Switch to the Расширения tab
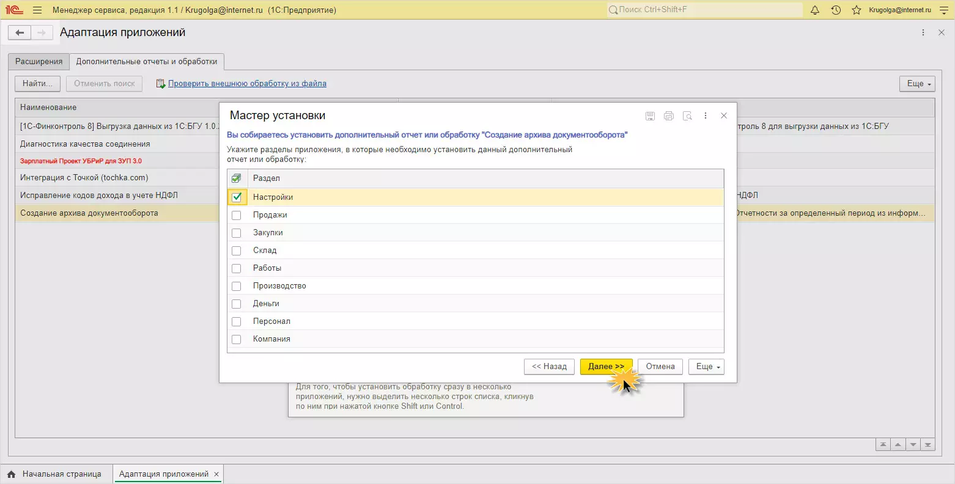Image resolution: width=955 pixels, height=484 pixels. (x=39, y=62)
